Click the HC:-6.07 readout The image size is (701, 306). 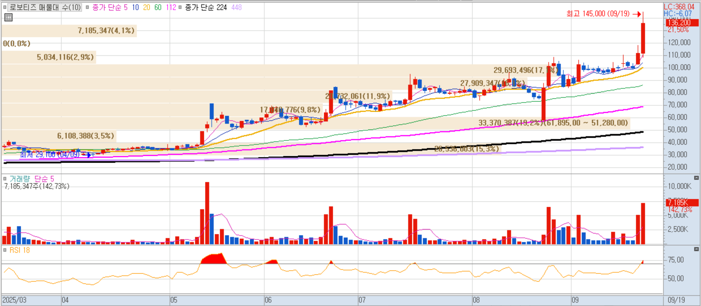pos(678,13)
